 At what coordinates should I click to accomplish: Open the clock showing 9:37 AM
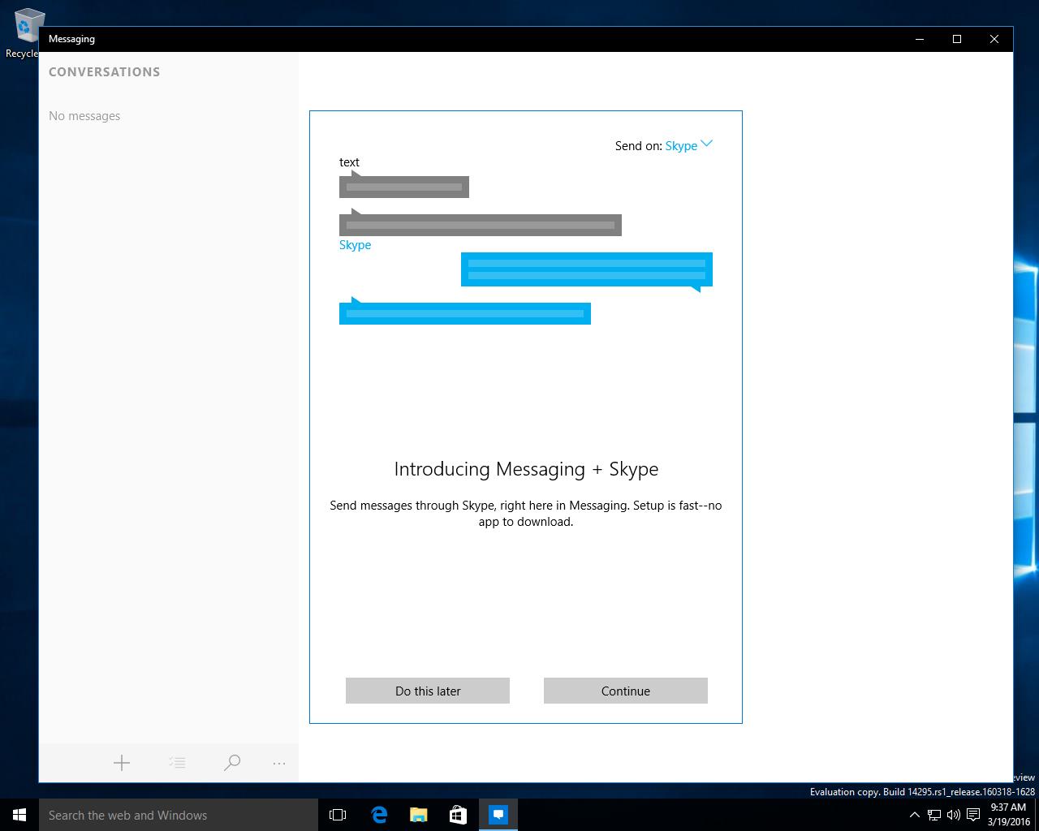[1009, 815]
